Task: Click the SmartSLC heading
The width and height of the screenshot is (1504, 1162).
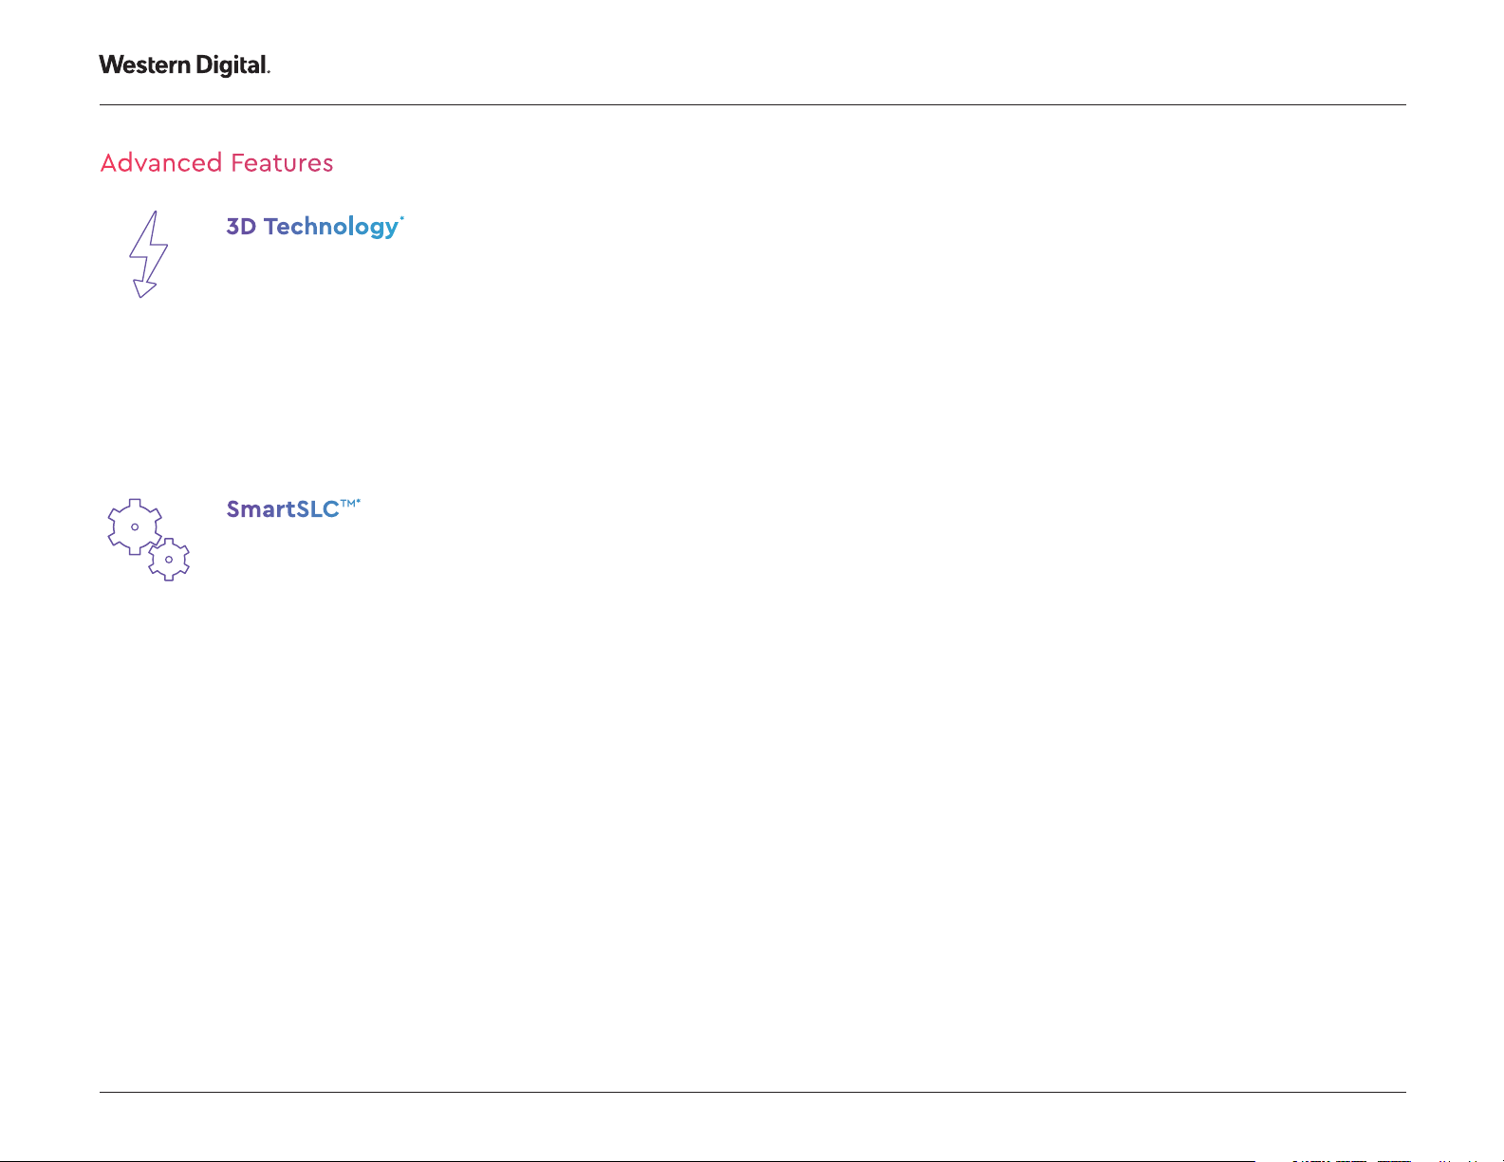Action: 293,509
